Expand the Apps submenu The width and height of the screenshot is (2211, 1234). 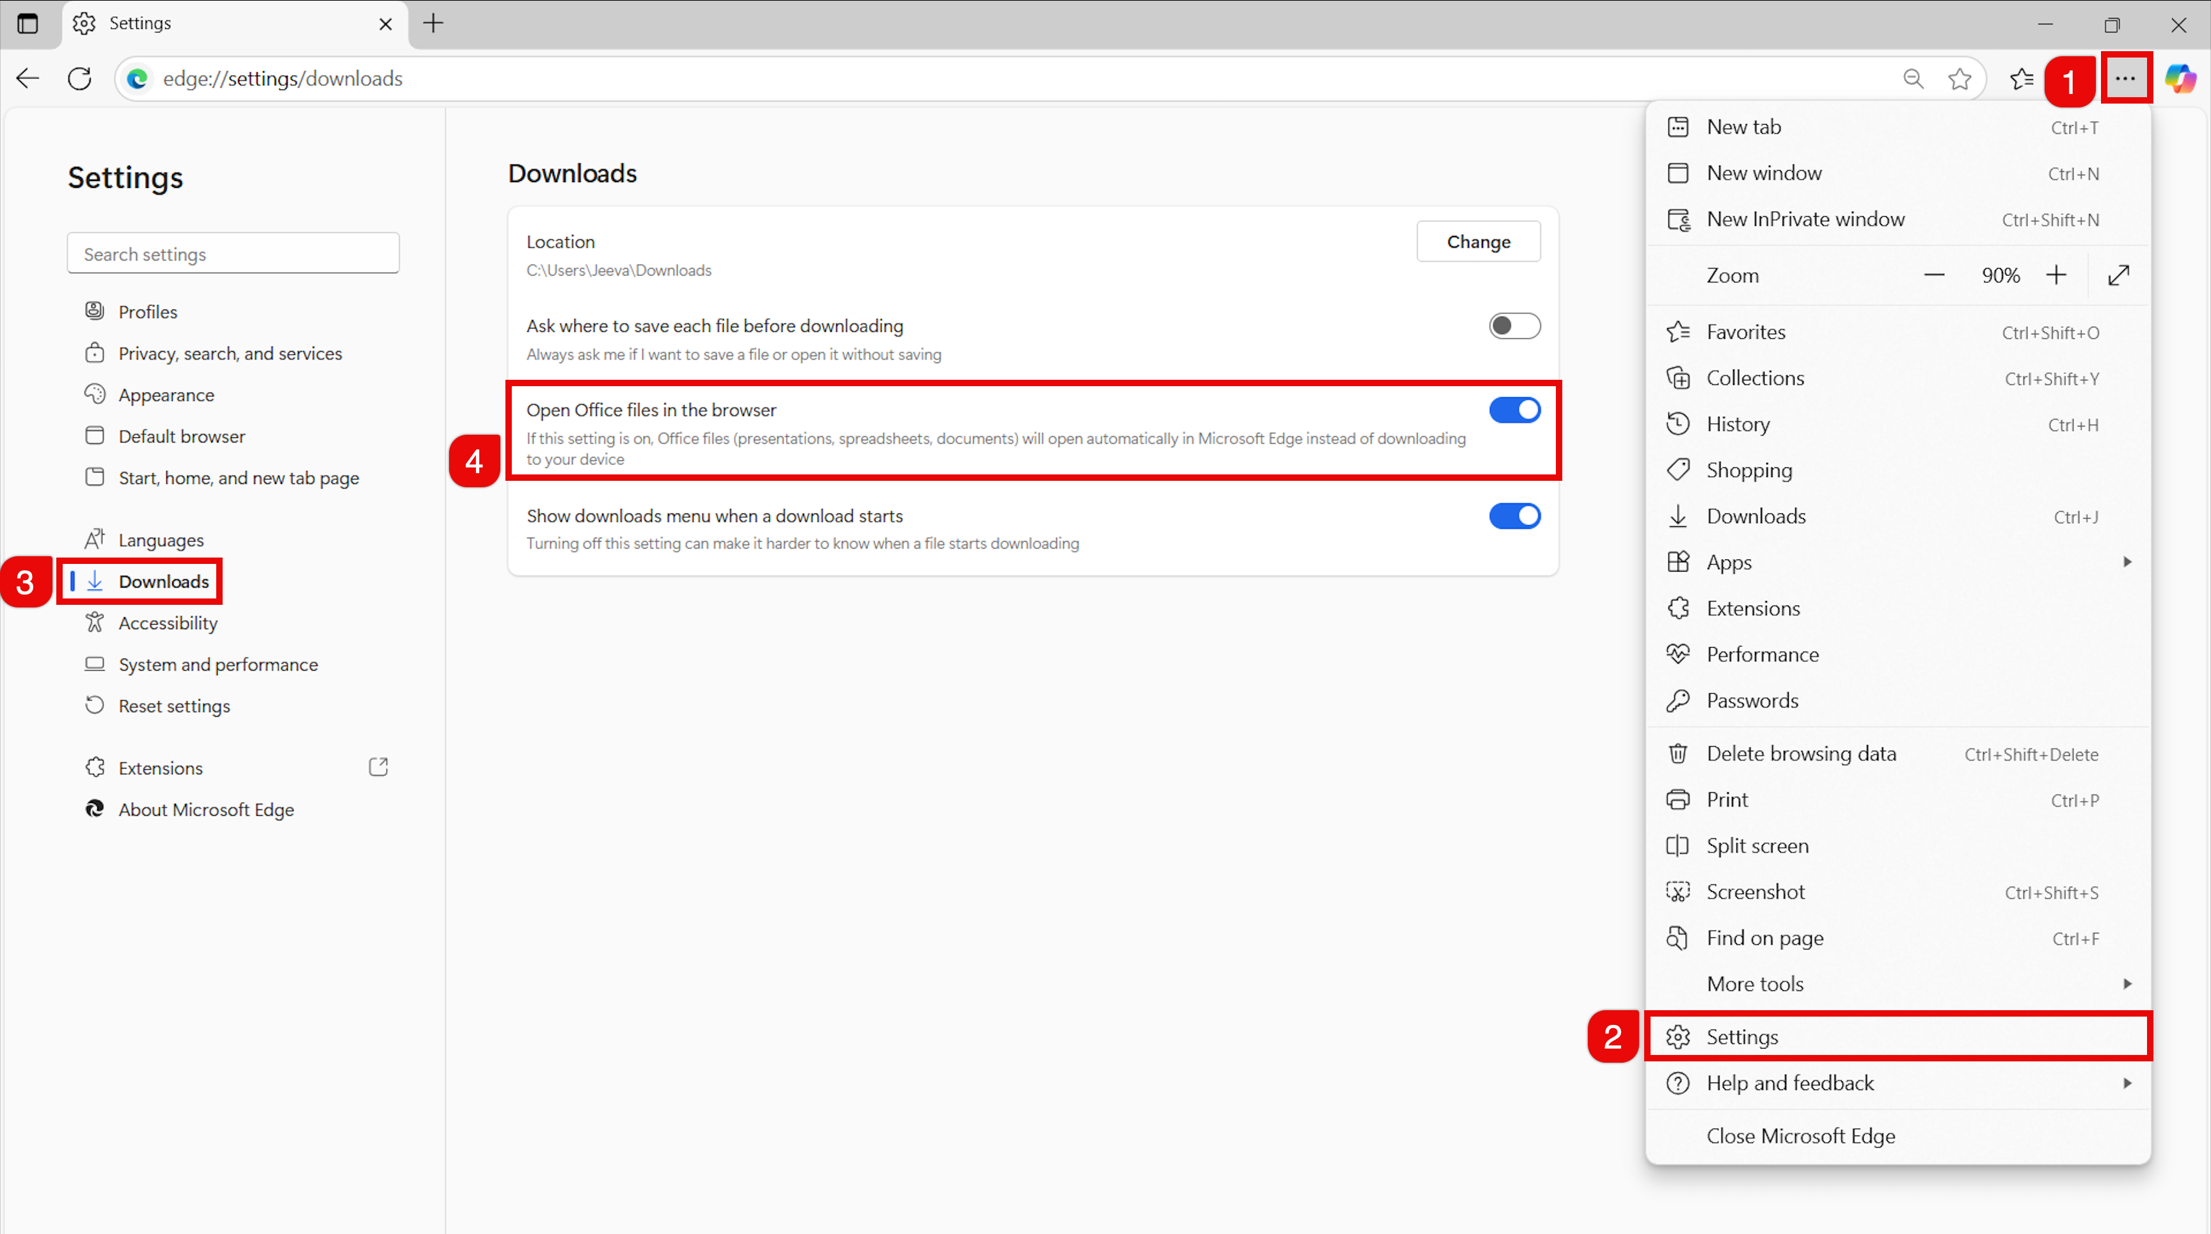(2128, 561)
